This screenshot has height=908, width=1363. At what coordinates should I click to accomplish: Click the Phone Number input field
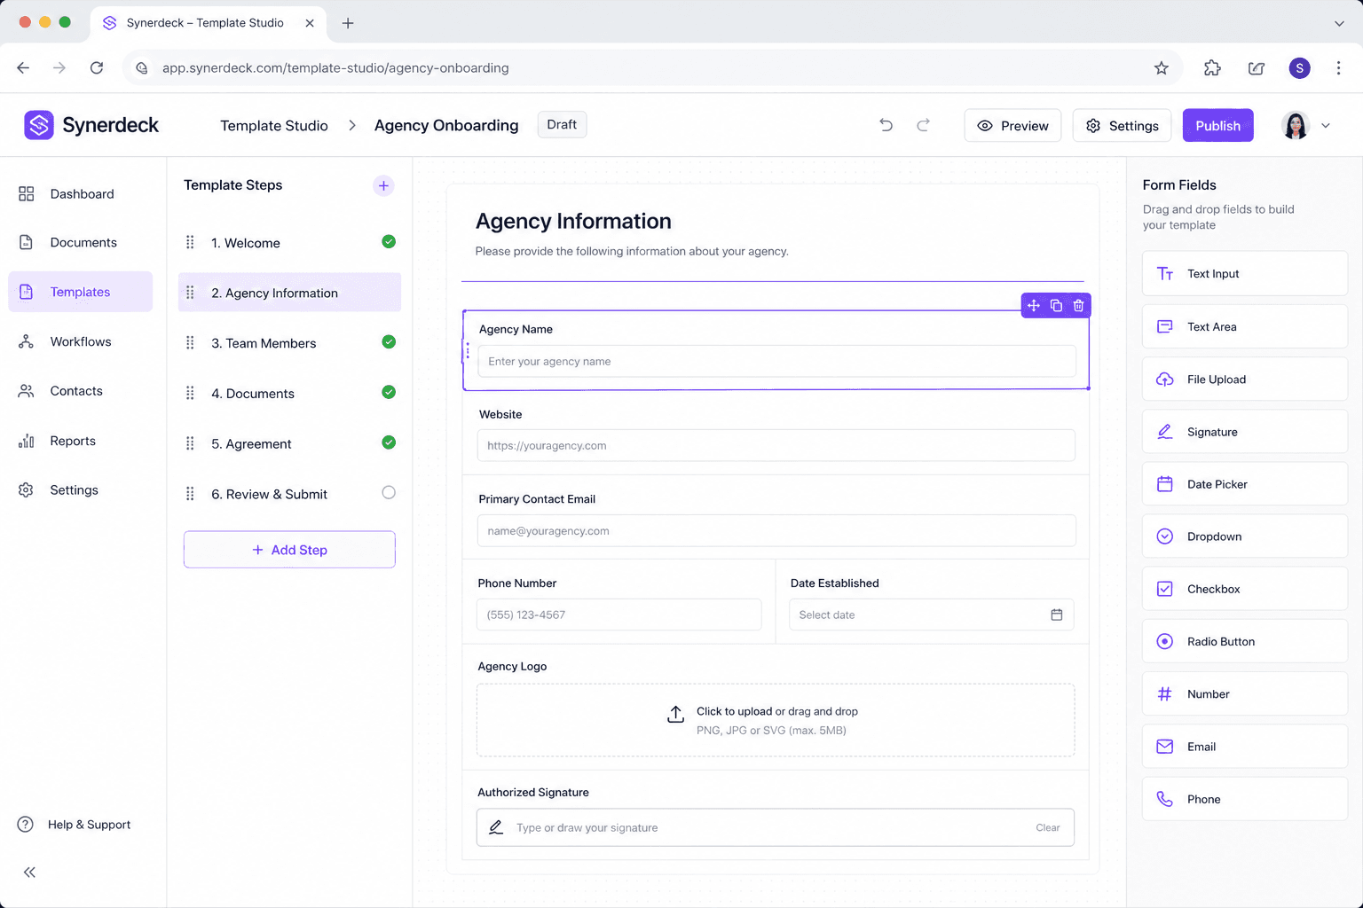coord(619,615)
